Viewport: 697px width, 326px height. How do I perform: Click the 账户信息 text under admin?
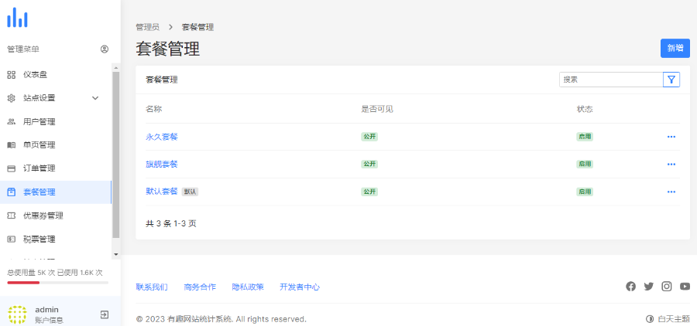pyautogui.click(x=49, y=321)
